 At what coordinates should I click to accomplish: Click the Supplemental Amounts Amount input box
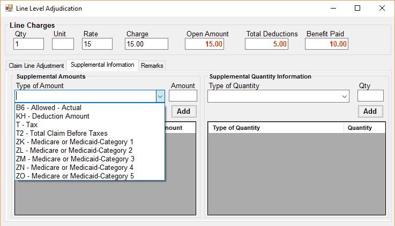[183, 96]
